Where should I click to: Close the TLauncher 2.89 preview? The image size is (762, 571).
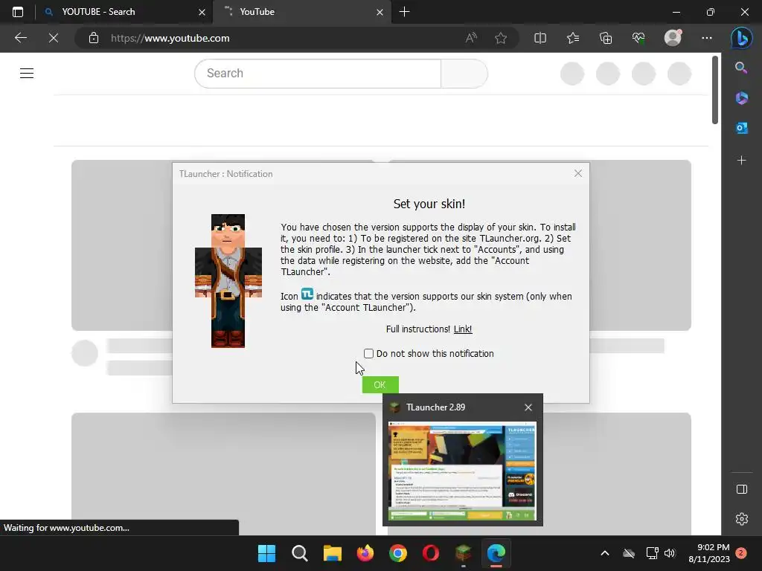[x=528, y=407]
